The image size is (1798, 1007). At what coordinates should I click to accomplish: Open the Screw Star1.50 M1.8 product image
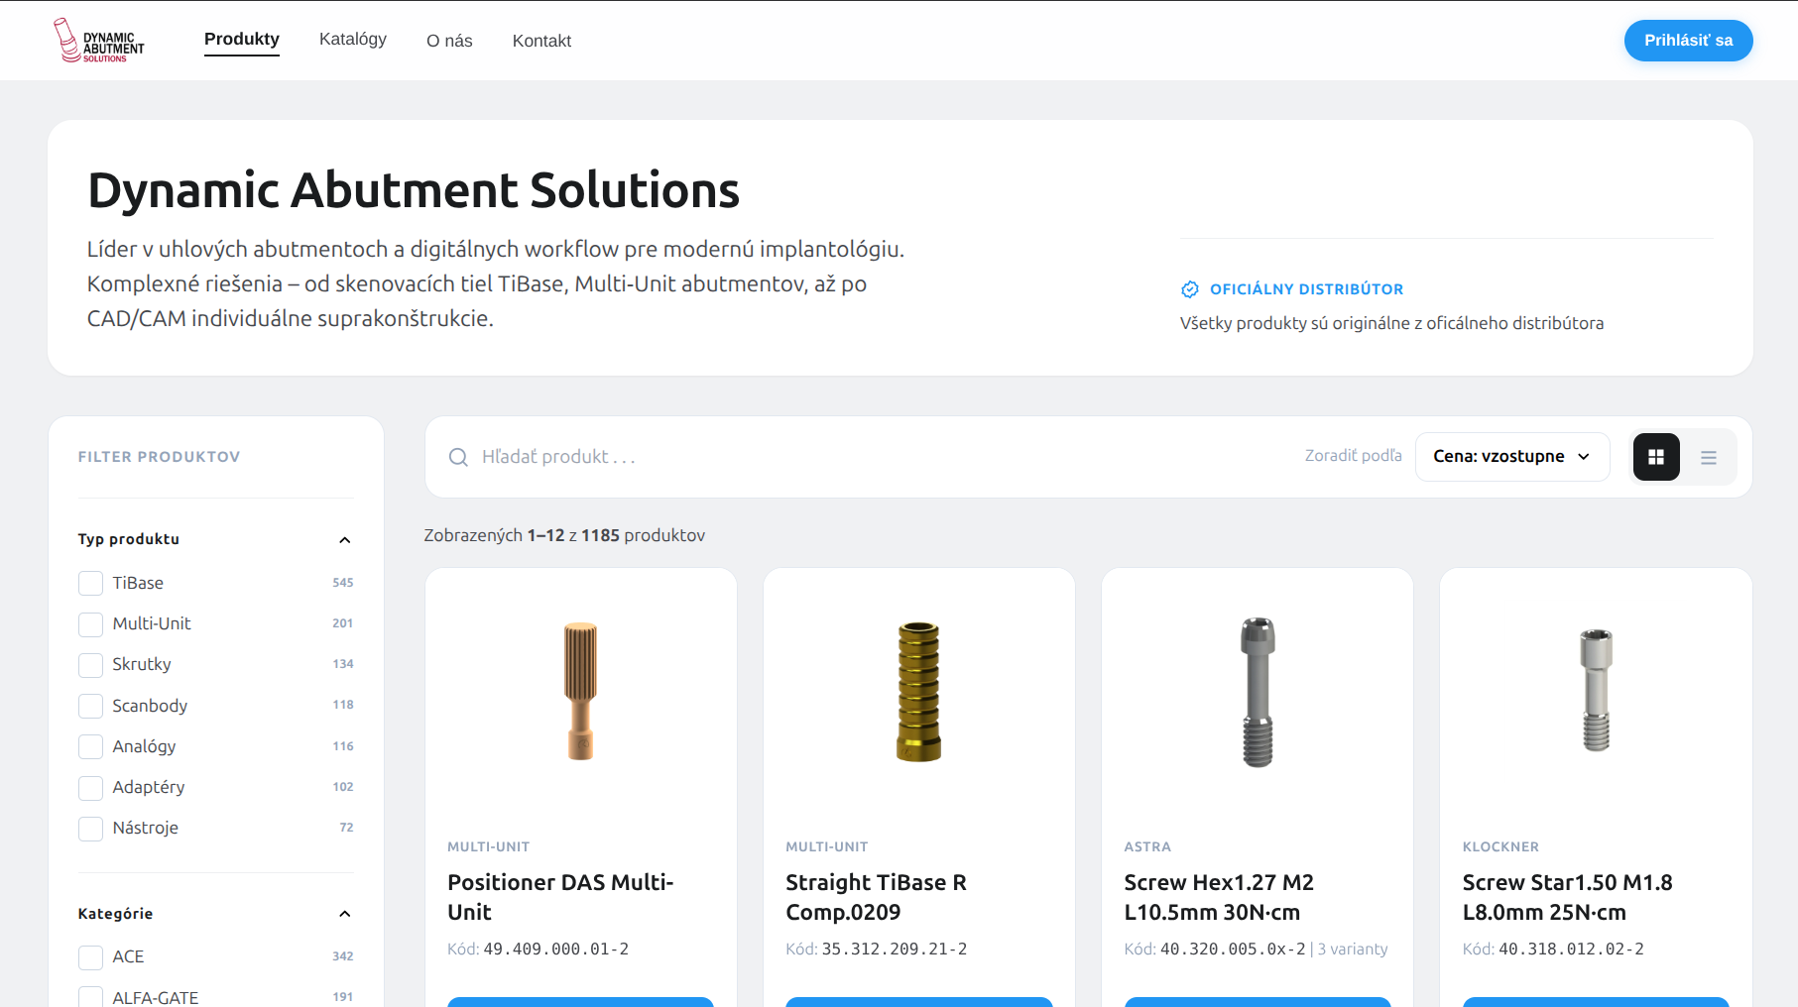click(1596, 690)
